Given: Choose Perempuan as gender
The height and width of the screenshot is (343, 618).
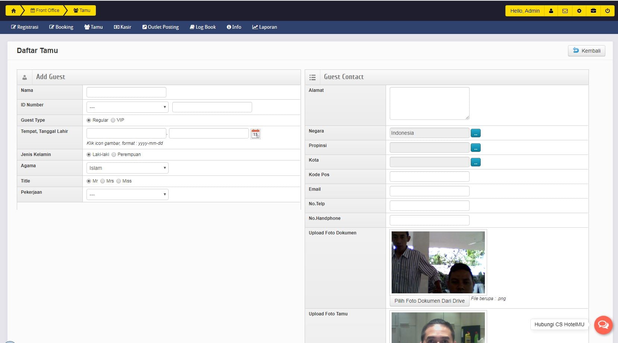Looking at the screenshot, I should point(114,155).
